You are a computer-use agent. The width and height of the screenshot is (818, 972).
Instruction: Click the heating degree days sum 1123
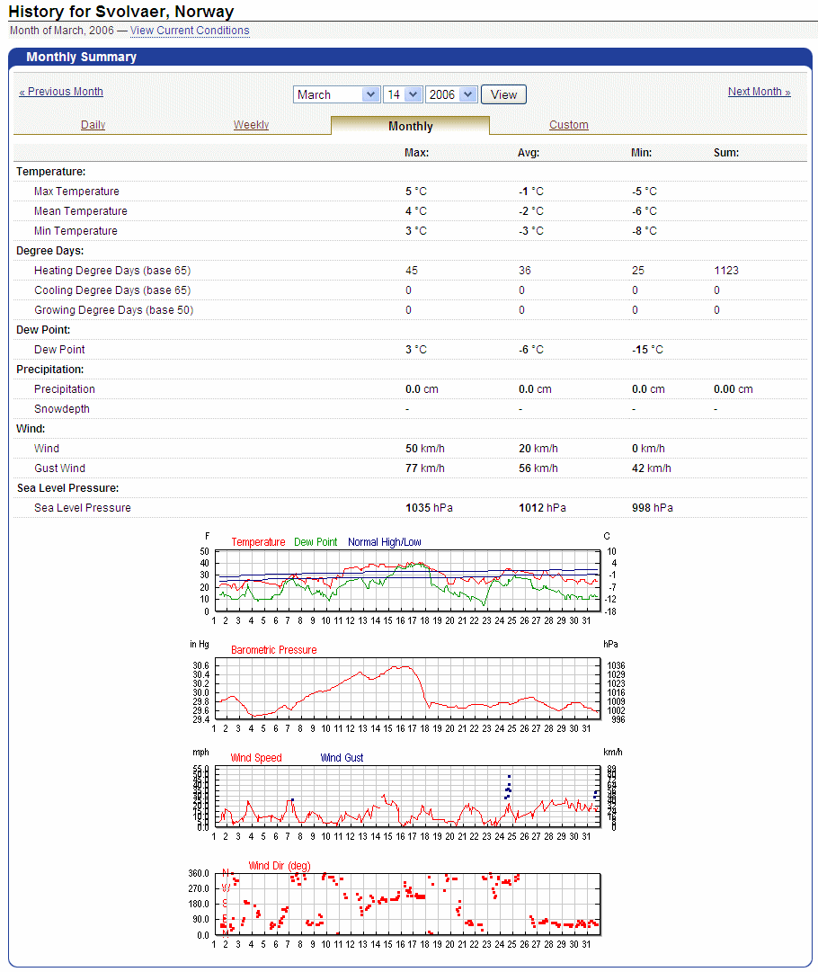point(726,271)
